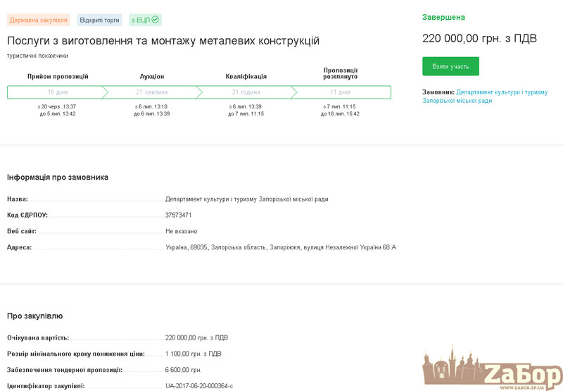Click the date range 'з 20 черв. 13:37'
This screenshot has width=563, height=391.
(57, 107)
